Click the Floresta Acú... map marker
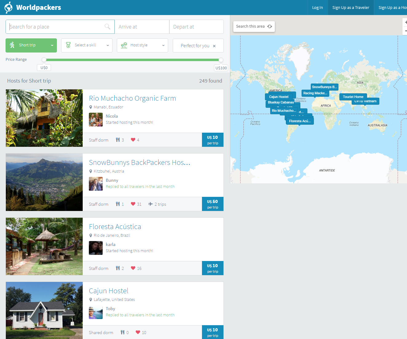The image size is (407, 339). tap(300, 121)
